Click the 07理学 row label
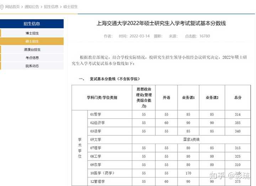This screenshot has height=186, width=256. click(x=96, y=148)
